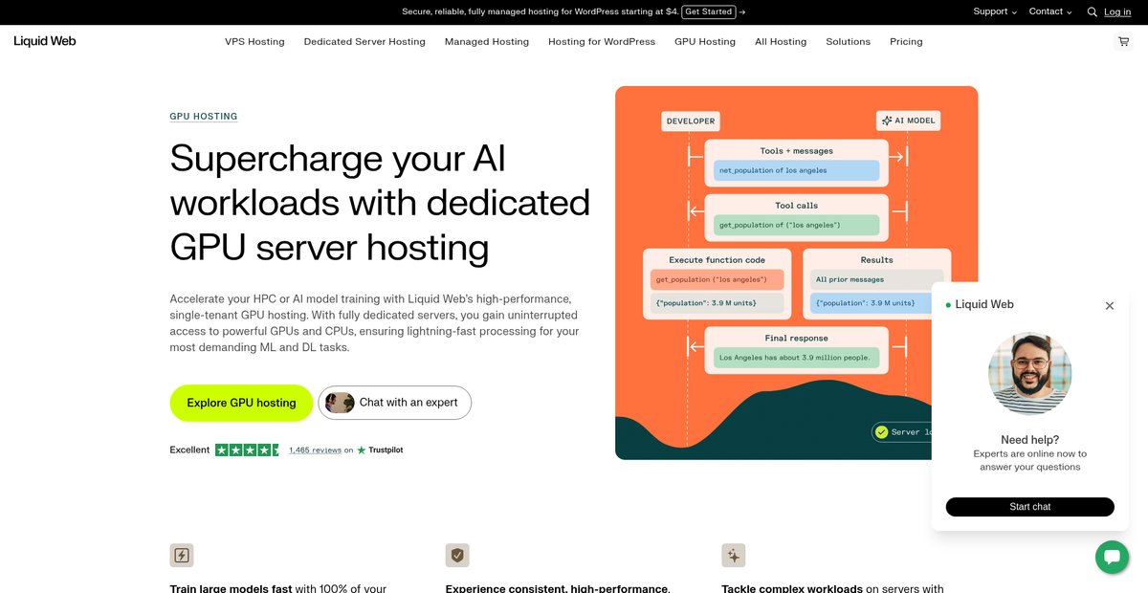
Task: Click 'Excellent' Trustpilot rating text
Action: click(189, 450)
